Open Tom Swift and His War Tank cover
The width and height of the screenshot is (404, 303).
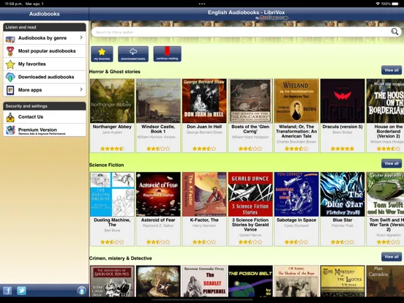tap(385, 194)
